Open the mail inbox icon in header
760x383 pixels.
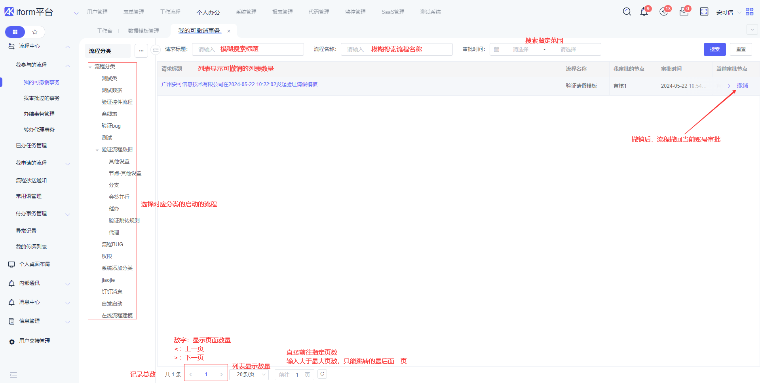pyautogui.click(x=684, y=12)
